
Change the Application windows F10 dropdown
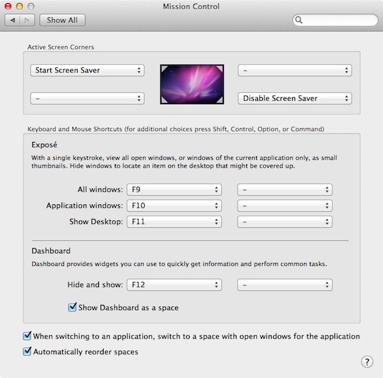pos(174,205)
